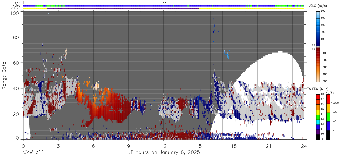Select the purple segment of TX Freq strip
The height and width of the screenshot is (158, 342).
click(x=123, y=8)
